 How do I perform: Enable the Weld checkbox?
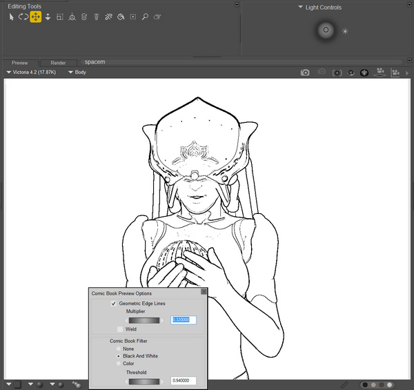(x=120, y=329)
